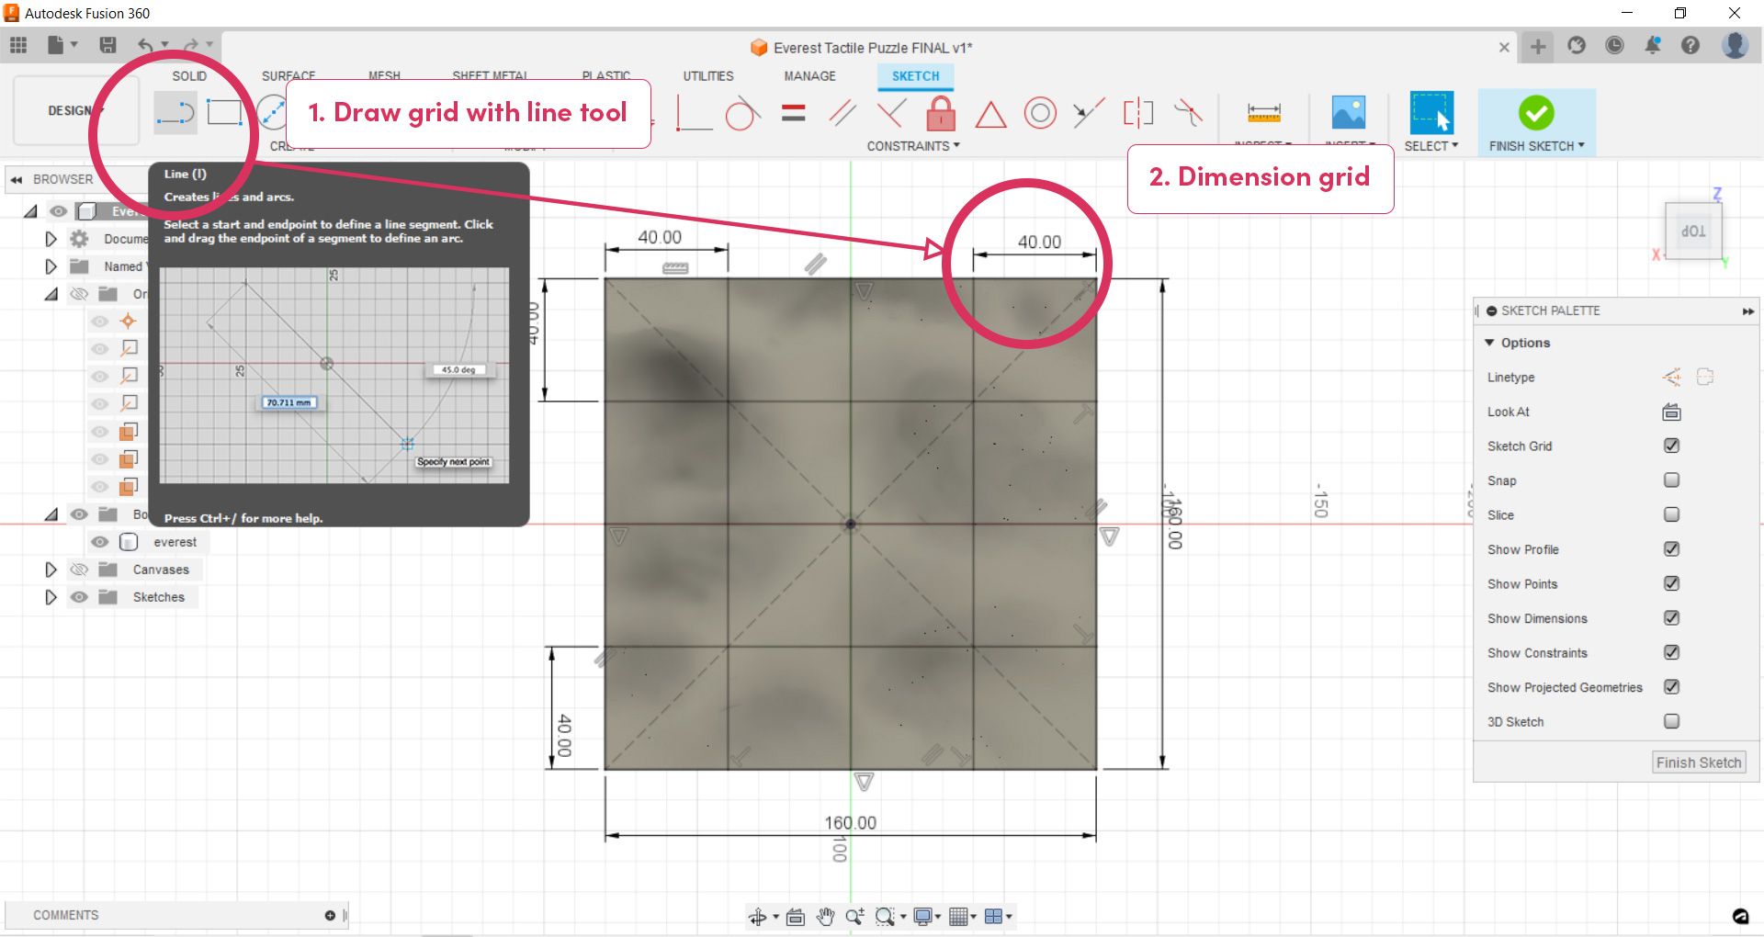Enable the 3D Sketch checkbox
The height and width of the screenshot is (937, 1764).
click(1671, 721)
